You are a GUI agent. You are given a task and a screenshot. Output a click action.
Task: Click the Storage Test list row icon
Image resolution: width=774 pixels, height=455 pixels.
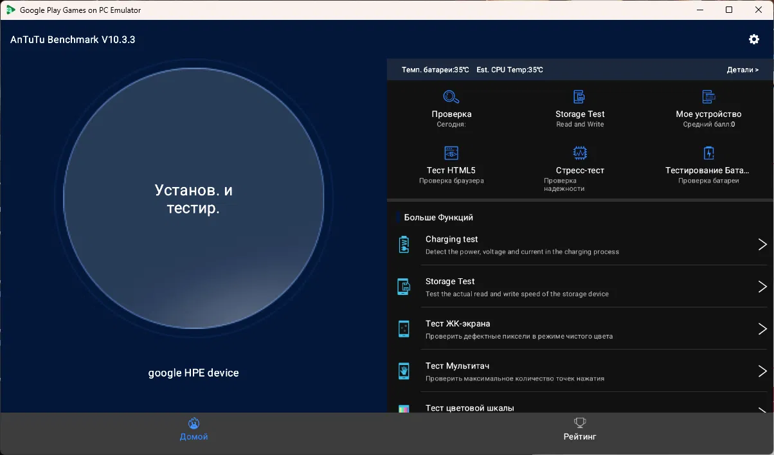click(404, 287)
